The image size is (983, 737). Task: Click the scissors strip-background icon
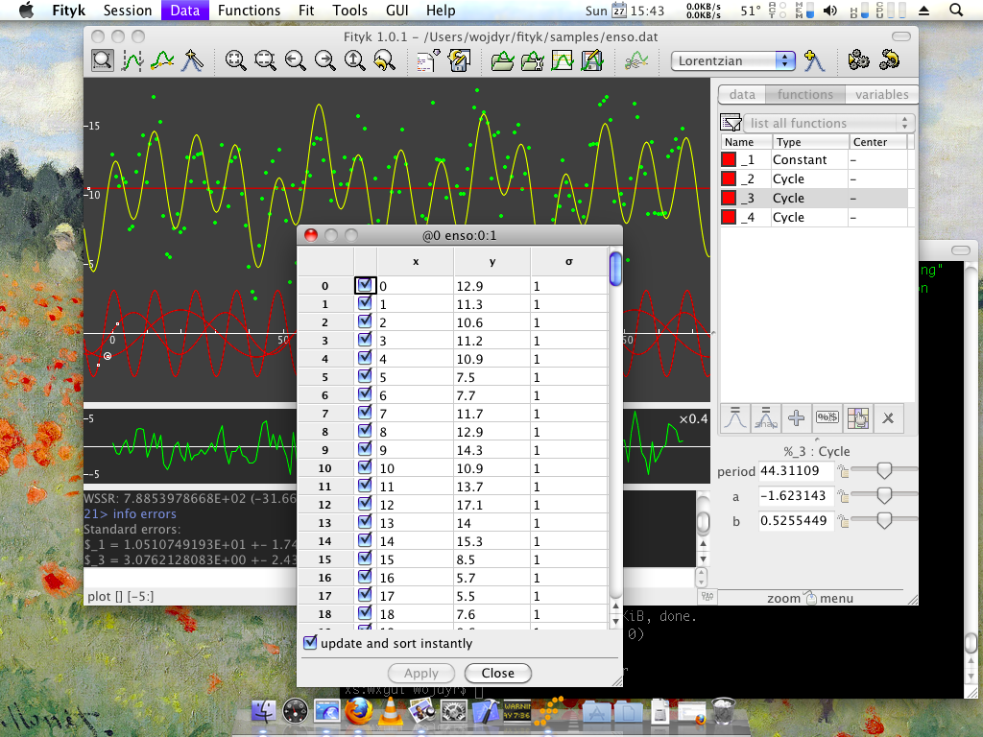pos(636,60)
